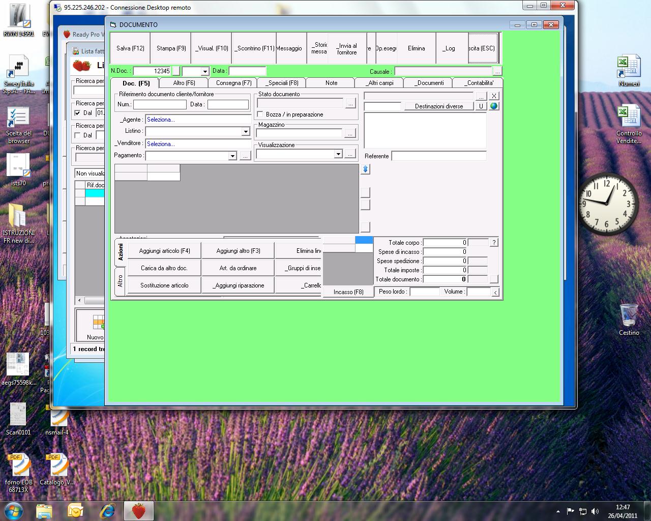This screenshot has height=521, width=651.
Task: Click the question mark beside Totale corpo
Action: pos(493,243)
